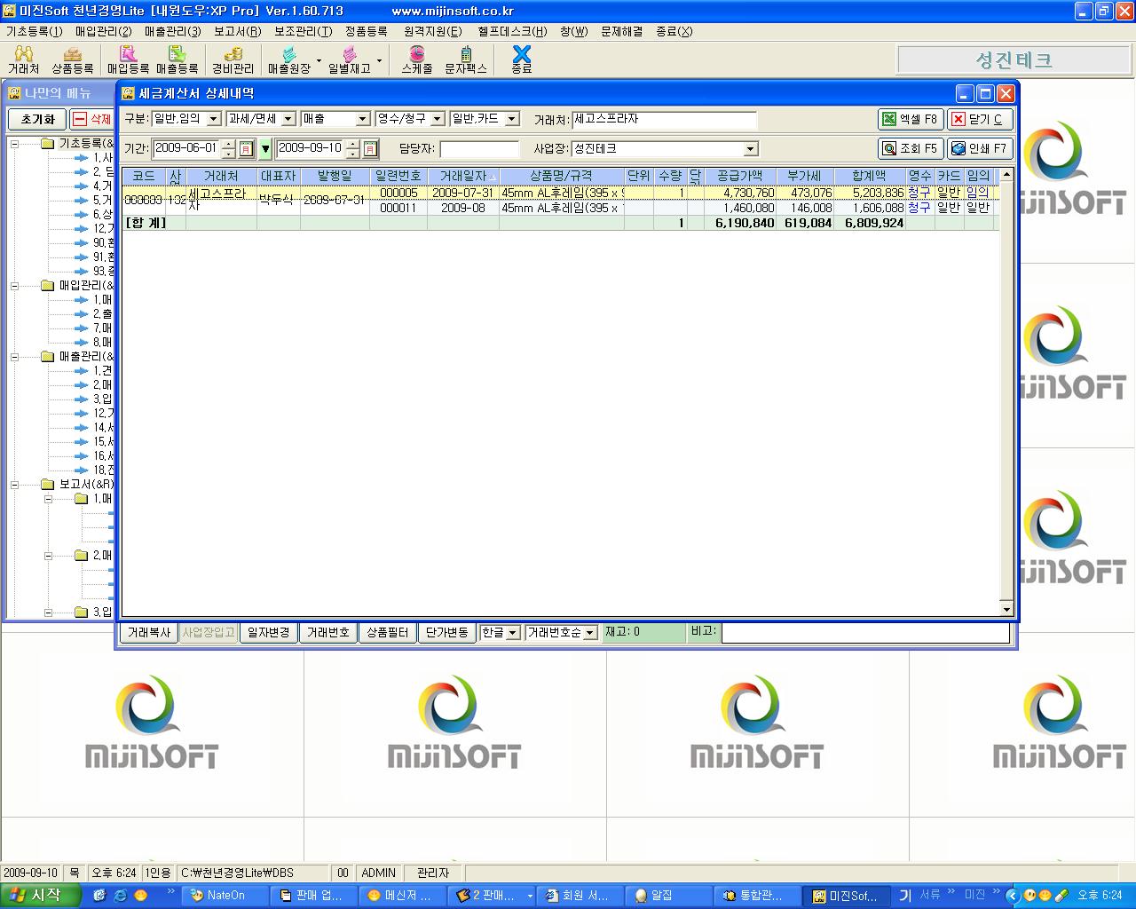Viewport: 1136px width, 909px height.
Task: Sort by the 거래일자 column header
Action: click(x=463, y=177)
